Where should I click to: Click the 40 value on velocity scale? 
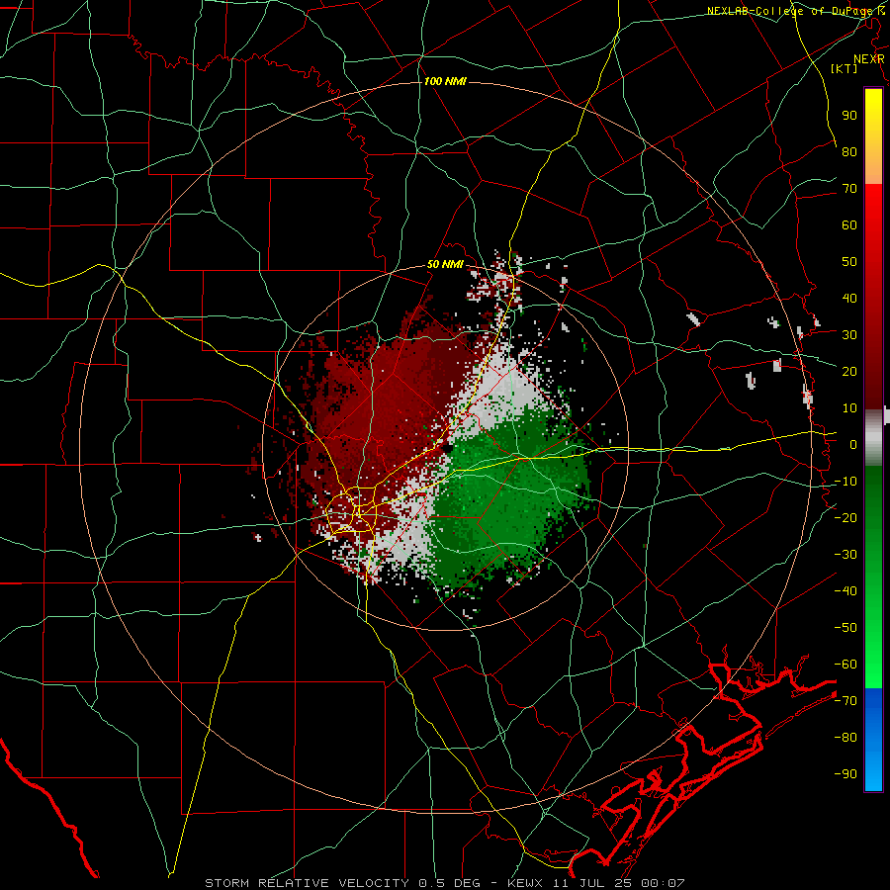coord(849,298)
